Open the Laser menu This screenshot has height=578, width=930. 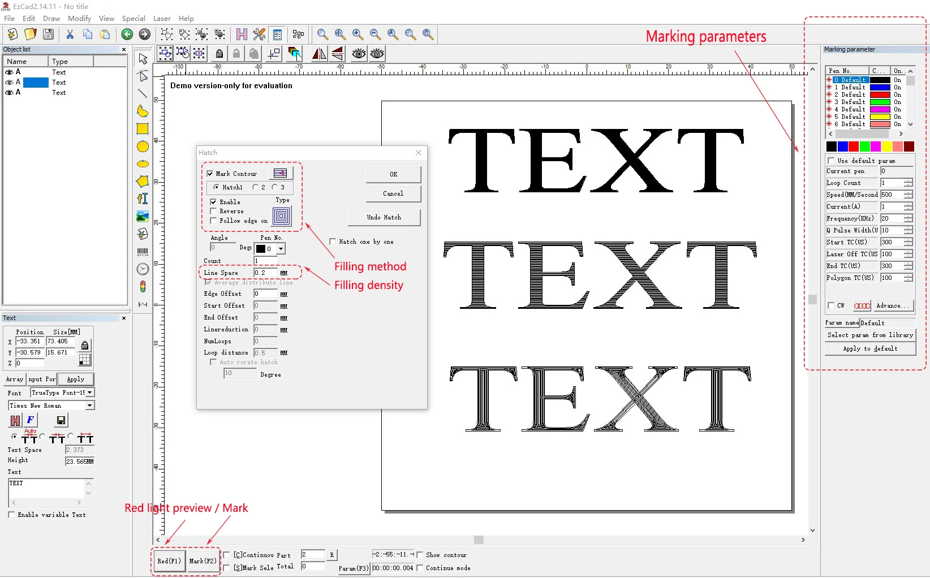(162, 19)
